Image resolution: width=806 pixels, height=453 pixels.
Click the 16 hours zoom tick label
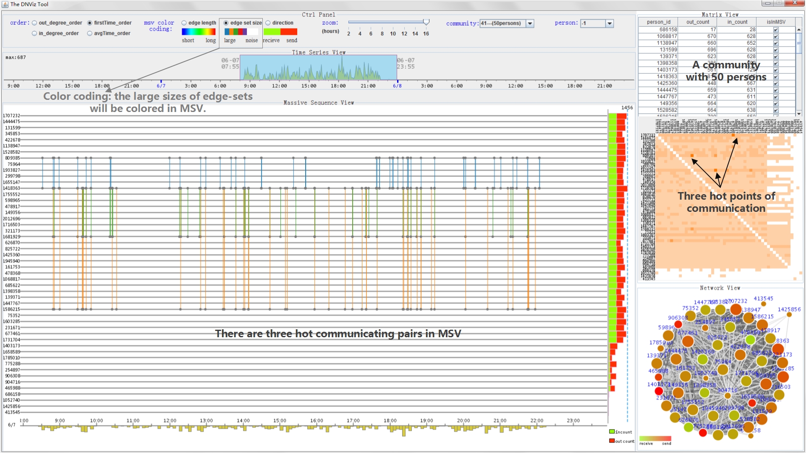pos(426,34)
